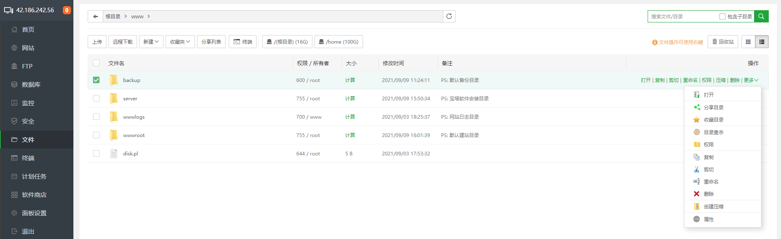The height and width of the screenshot is (239, 781).
Task: Expand the 收藏夹 dropdown
Action: (x=180, y=42)
